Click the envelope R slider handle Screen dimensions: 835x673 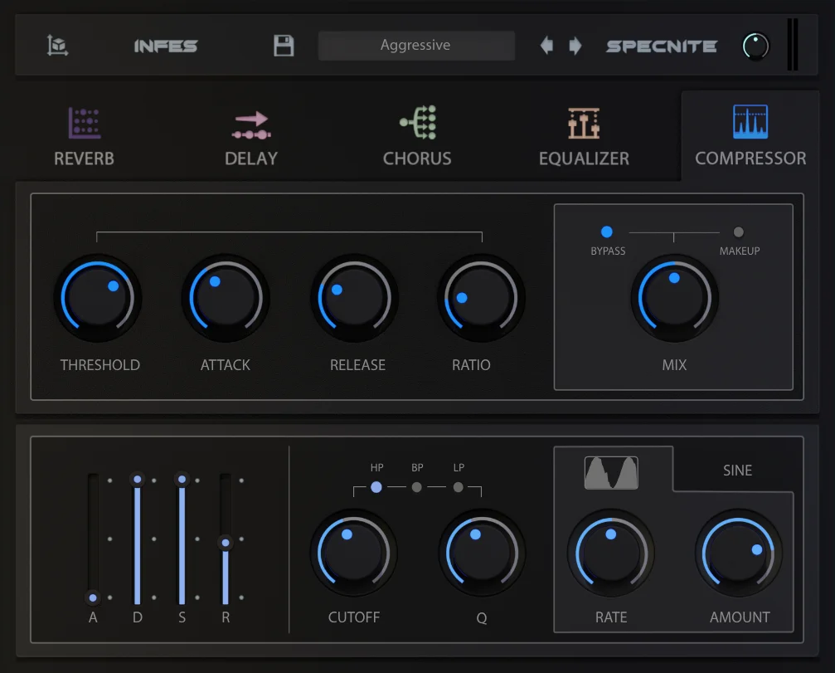coord(226,543)
